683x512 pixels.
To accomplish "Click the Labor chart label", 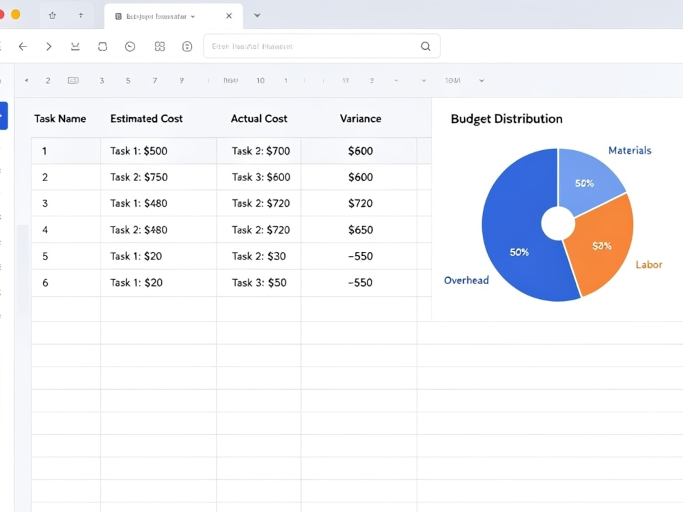I will 649,264.
